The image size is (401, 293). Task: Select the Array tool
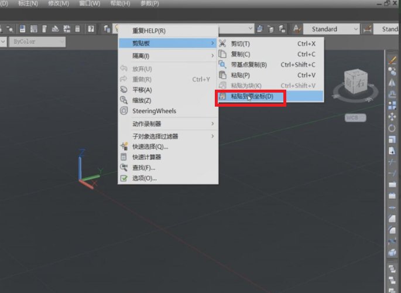point(392,105)
